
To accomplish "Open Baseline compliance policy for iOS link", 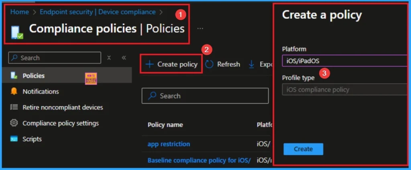I will (199, 160).
